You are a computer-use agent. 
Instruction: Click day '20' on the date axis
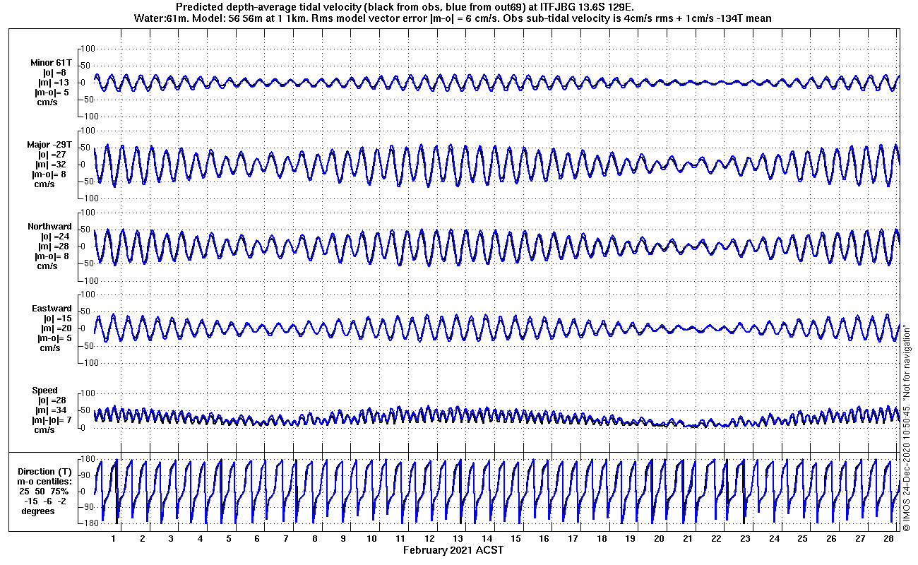(x=659, y=539)
